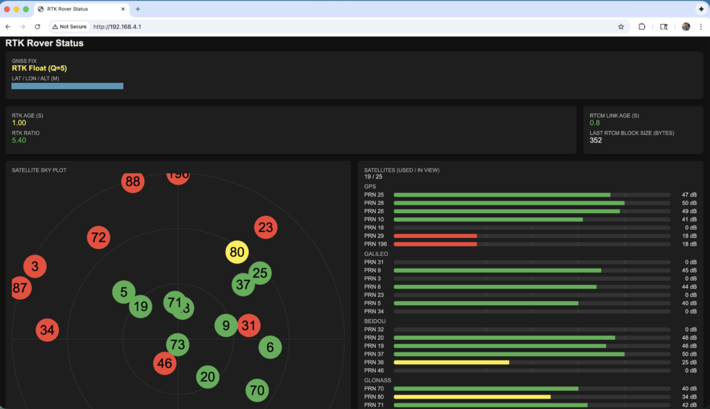Open a new tab with plus button
Viewport: 710px width, 409px height.
tap(137, 9)
